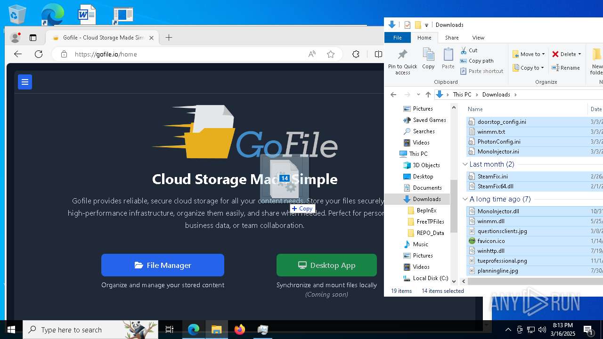The width and height of the screenshot is (603, 339).
Task: Open the Recycle Bin desktop icon
Action: coord(17,15)
